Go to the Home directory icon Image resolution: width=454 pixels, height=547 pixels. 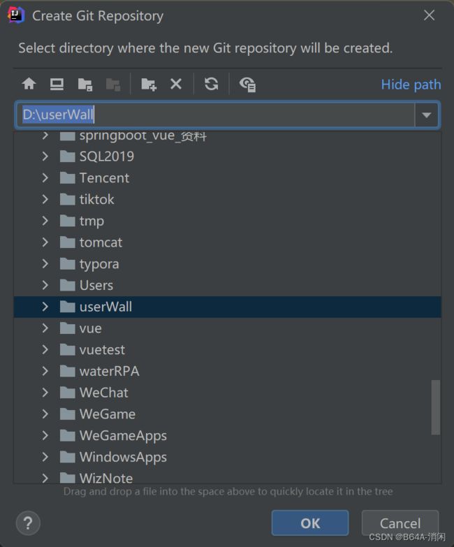pos(29,84)
